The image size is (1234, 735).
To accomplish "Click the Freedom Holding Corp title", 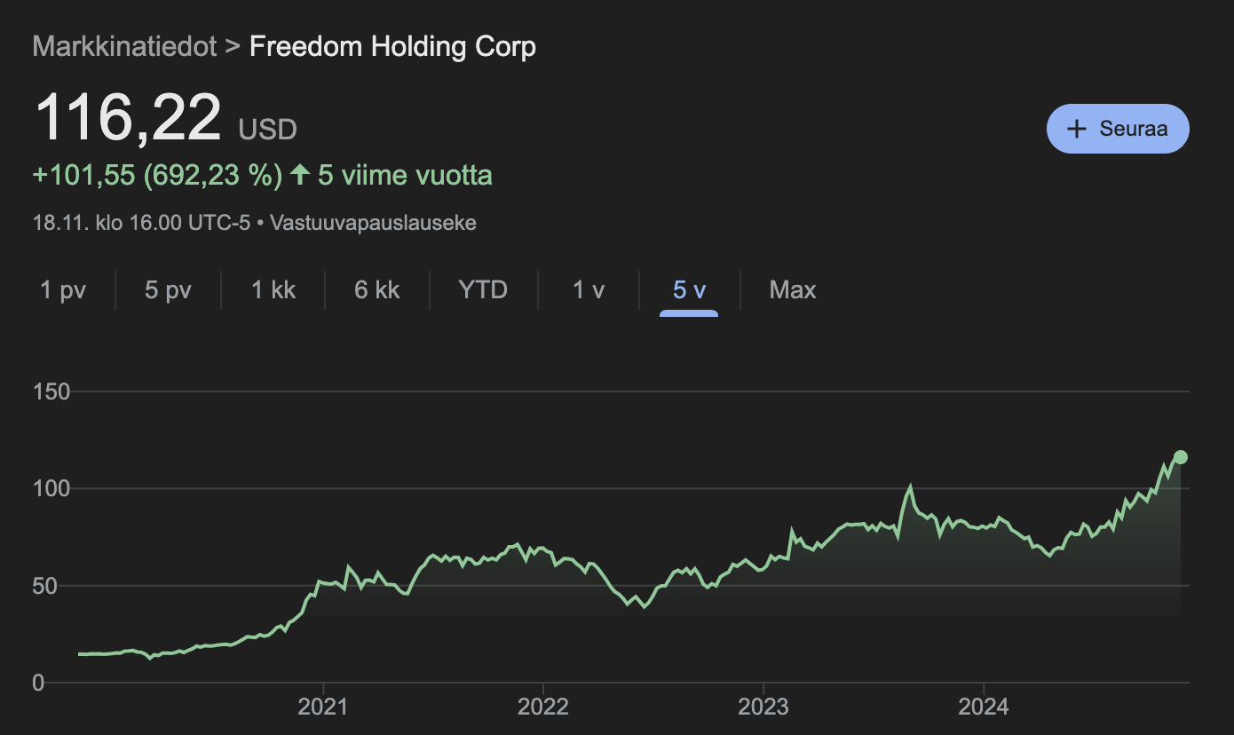I will (393, 46).
